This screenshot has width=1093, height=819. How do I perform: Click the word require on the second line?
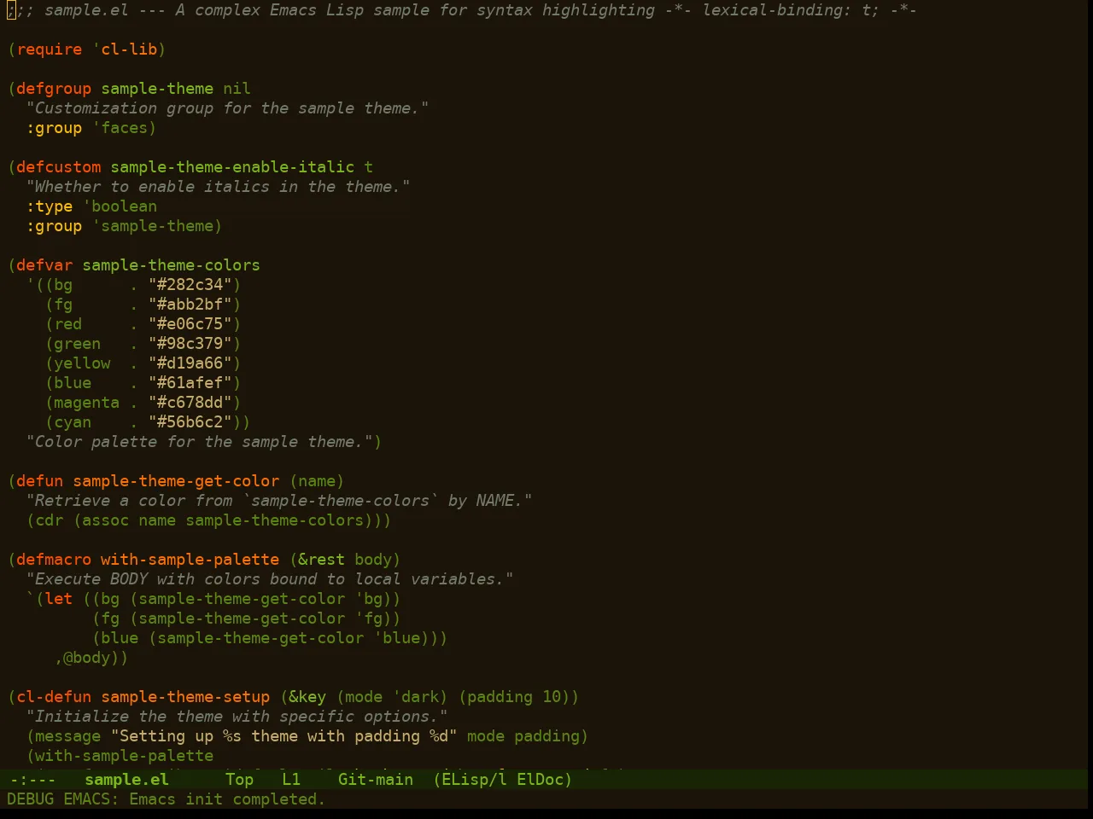[x=50, y=49]
